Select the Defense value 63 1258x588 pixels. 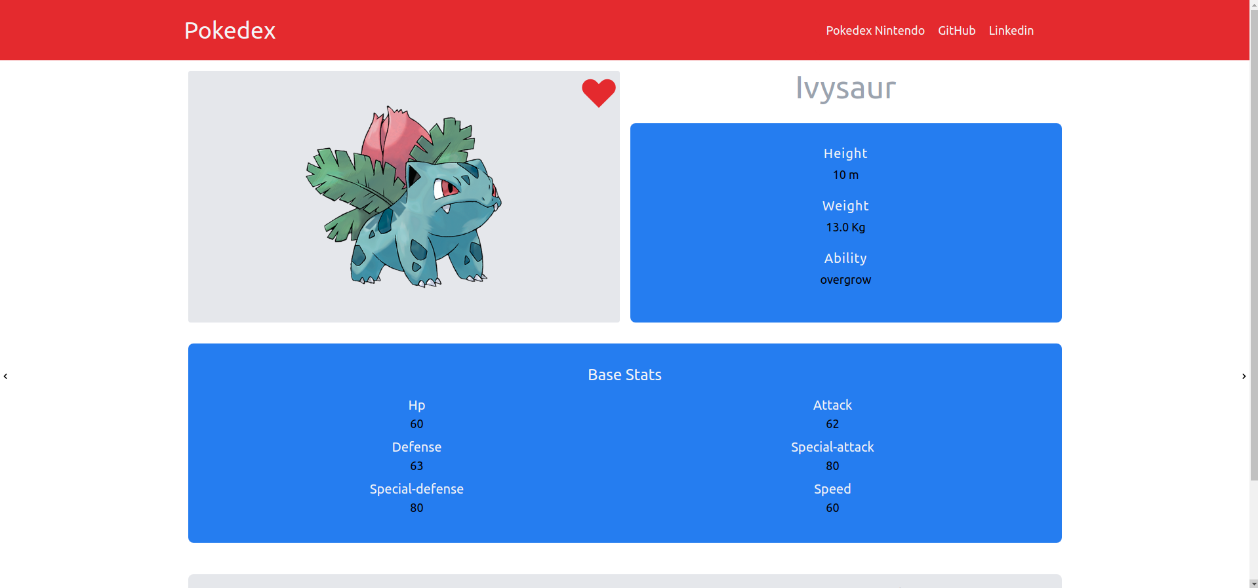pos(416,466)
